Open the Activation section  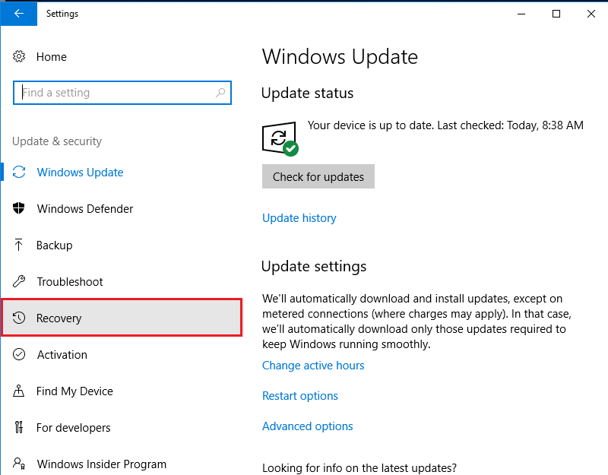coord(62,355)
